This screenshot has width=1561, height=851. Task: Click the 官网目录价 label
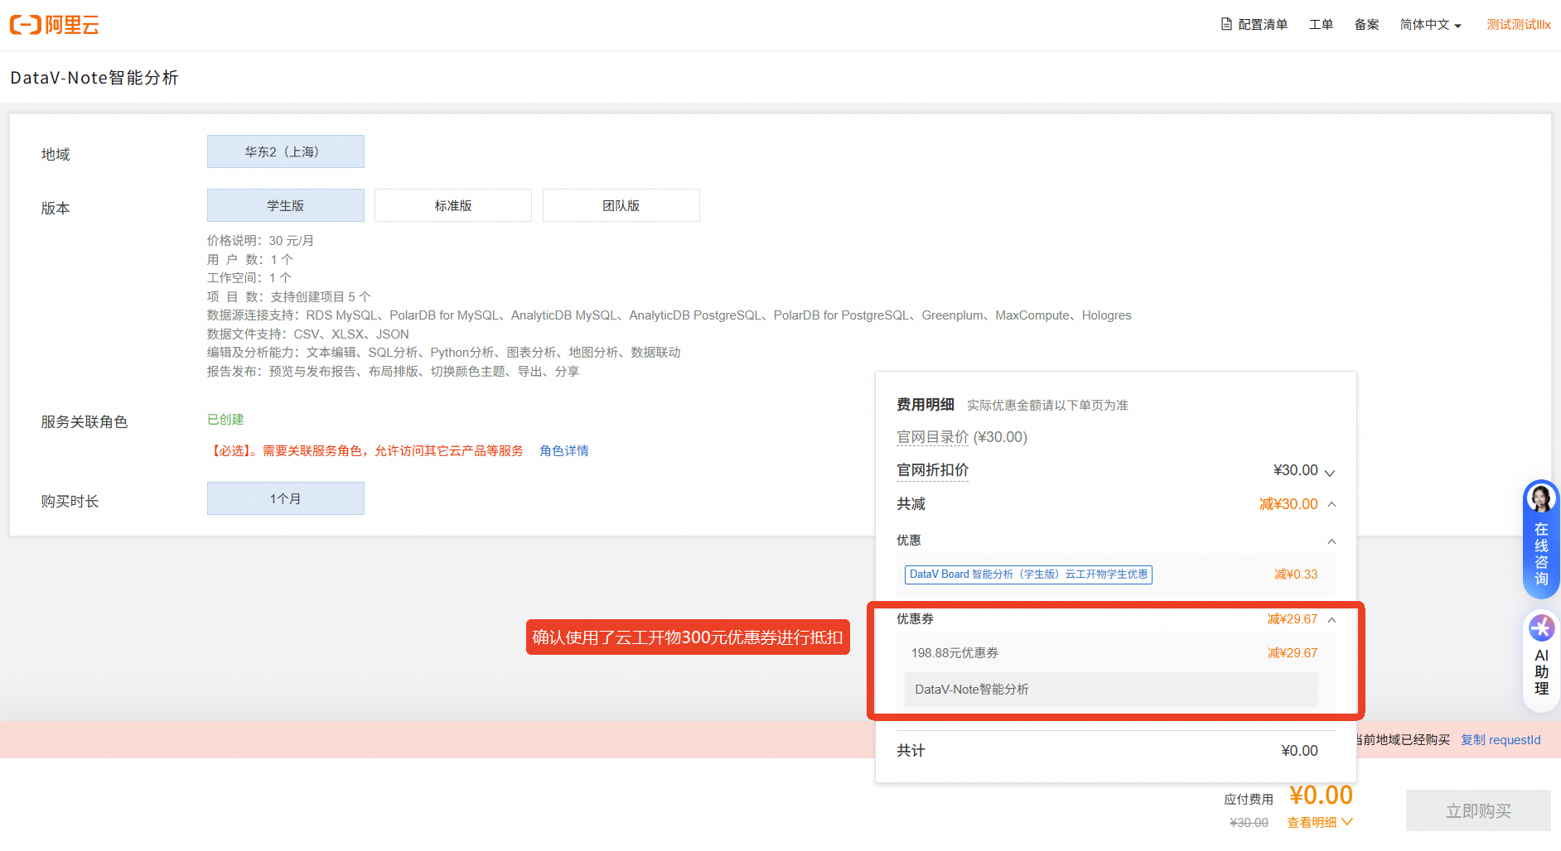click(x=932, y=437)
